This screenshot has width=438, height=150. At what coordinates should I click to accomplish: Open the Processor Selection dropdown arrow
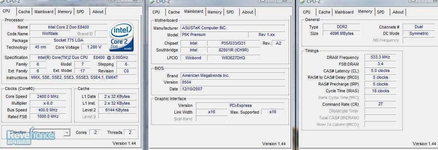pyautogui.click(x=67, y=133)
